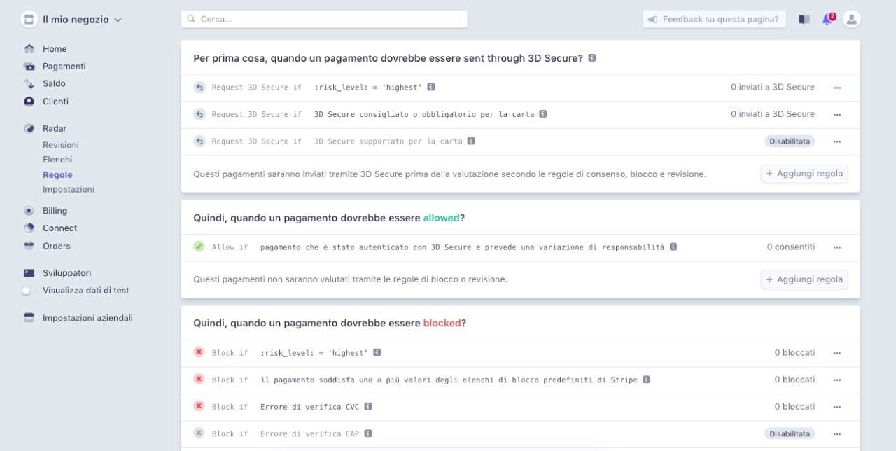Click the Billing icon in sidebar
This screenshot has height=451, width=896.
coord(29,211)
